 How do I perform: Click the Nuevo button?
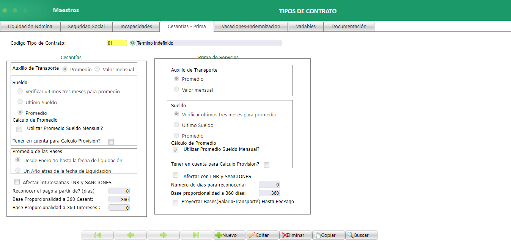pyautogui.click(x=230, y=235)
